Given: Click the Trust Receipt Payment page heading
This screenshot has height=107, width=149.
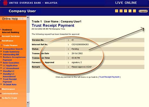Looking at the screenshot, I should click(x=53, y=25).
